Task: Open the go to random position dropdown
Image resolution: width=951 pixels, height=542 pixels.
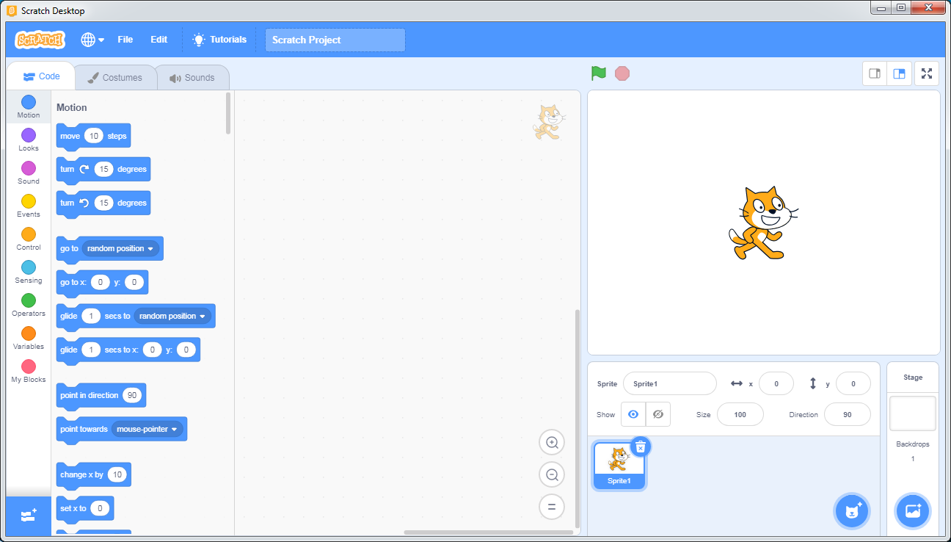Action: 120,248
